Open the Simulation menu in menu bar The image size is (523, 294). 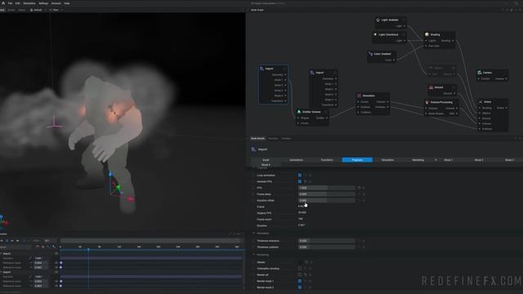29,3
